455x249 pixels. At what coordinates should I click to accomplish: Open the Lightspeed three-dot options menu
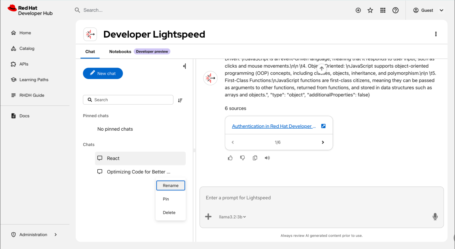pyautogui.click(x=436, y=34)
